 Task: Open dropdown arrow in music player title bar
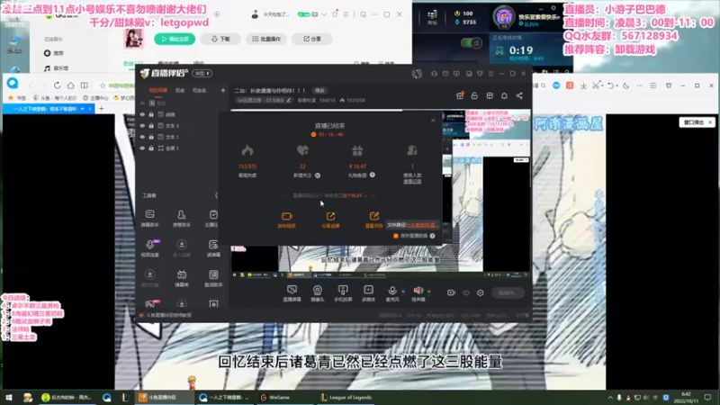coord(324,14)
